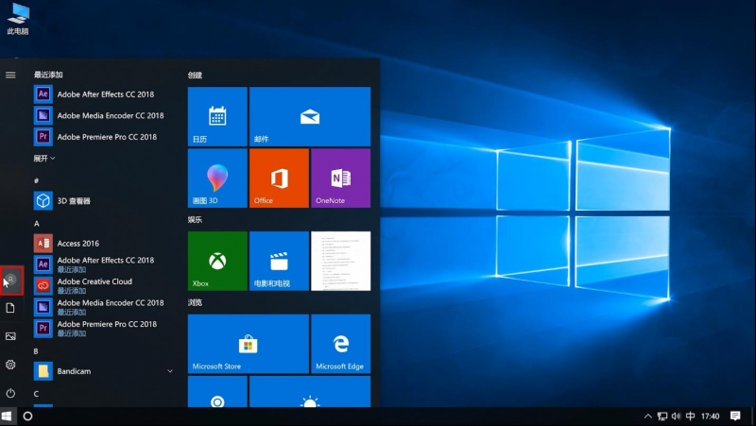
Task: Click the B letter group header
Action: pos(36,351)
